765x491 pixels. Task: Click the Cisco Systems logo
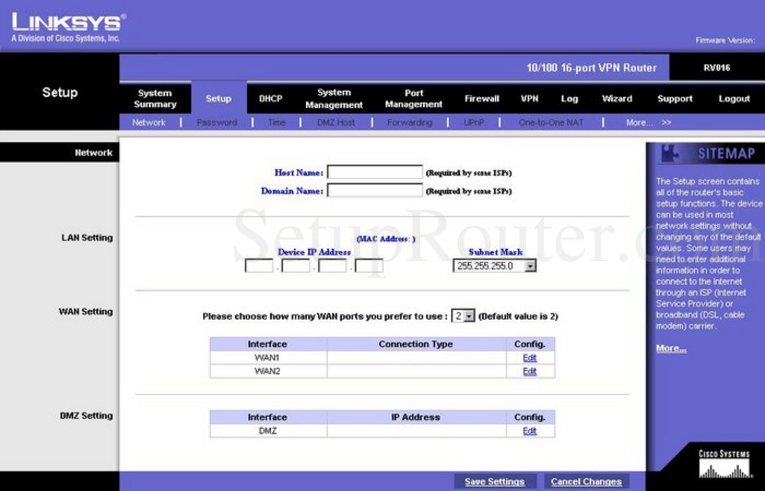point(724,465)
